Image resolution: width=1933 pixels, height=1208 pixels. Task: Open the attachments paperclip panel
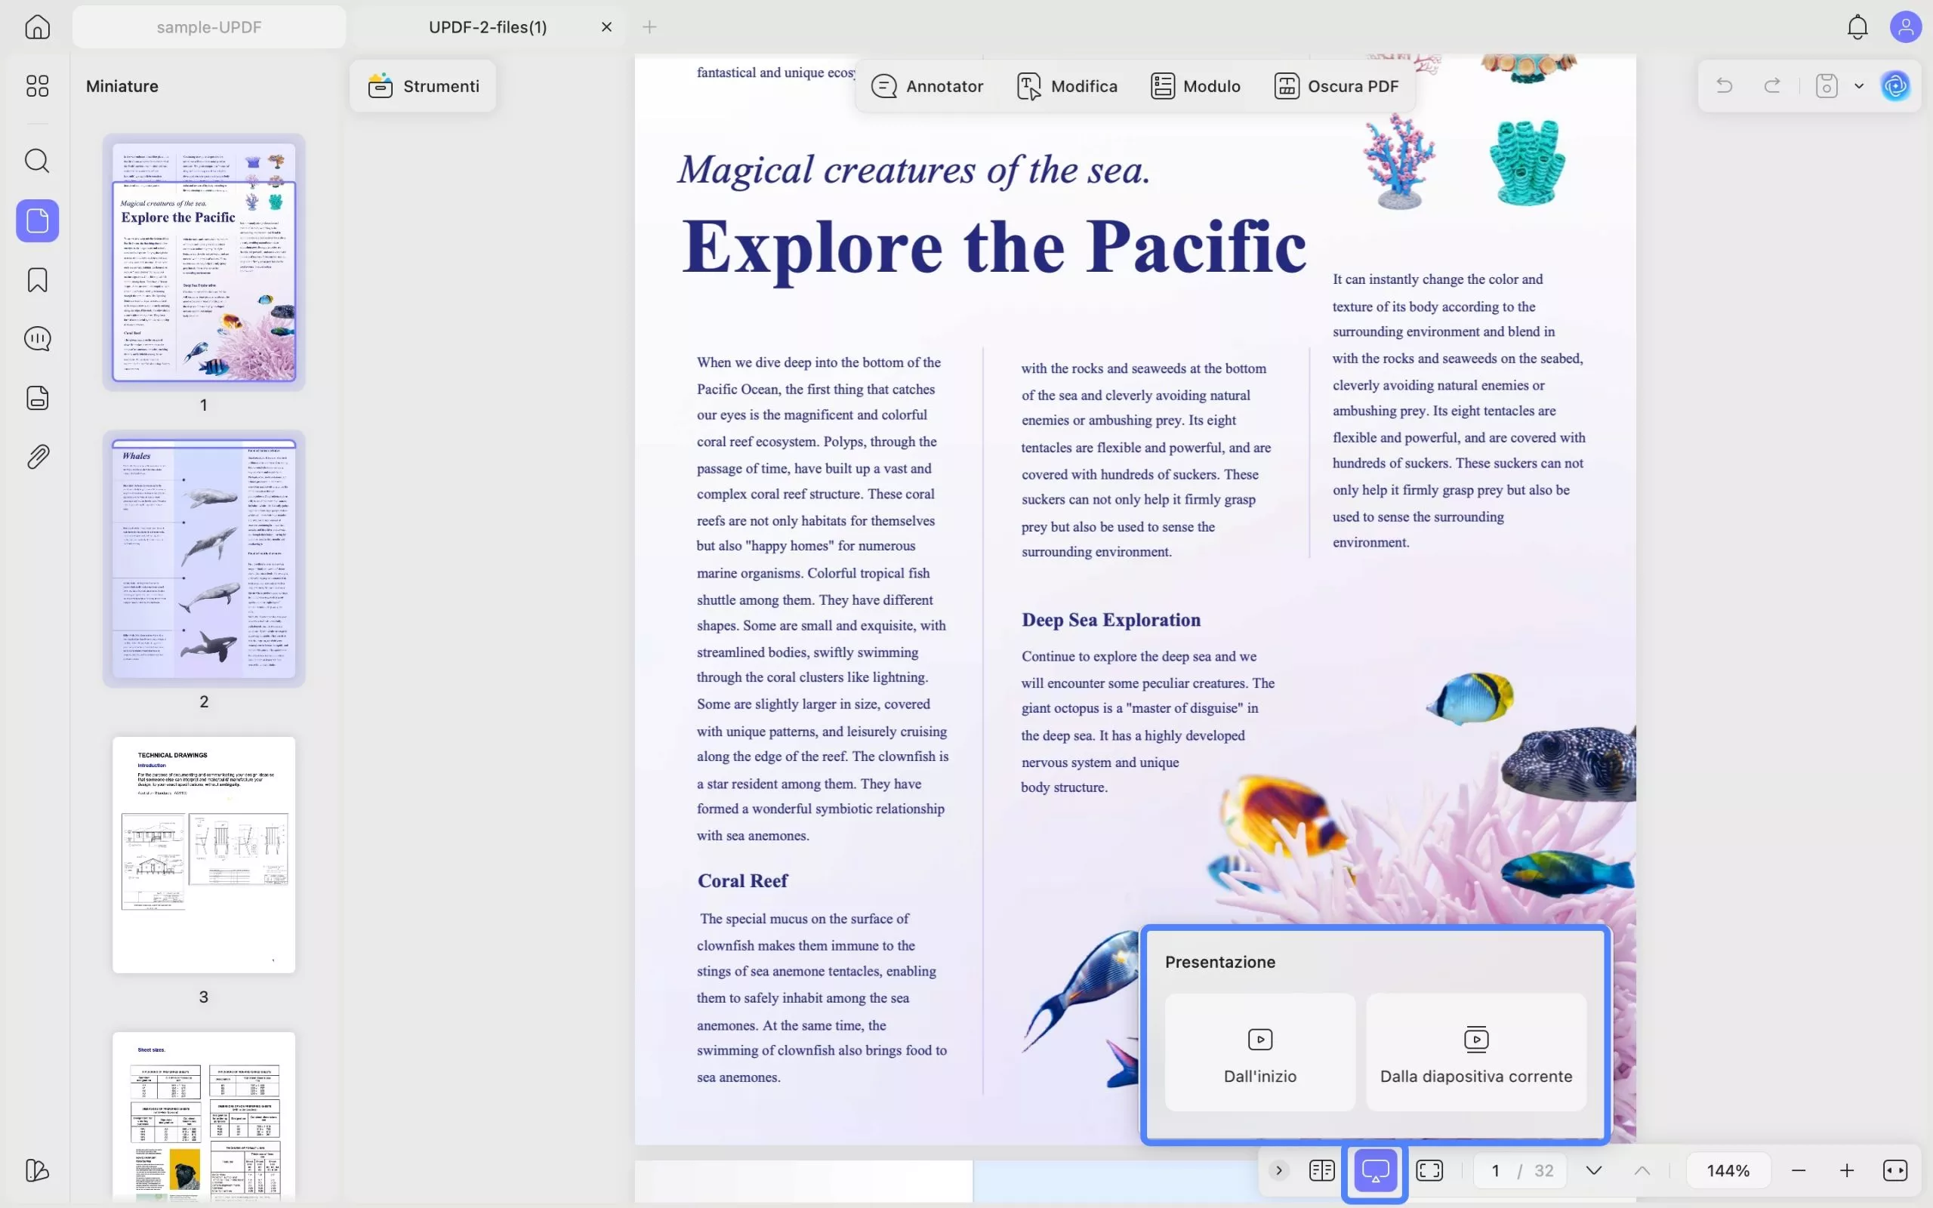37,456
